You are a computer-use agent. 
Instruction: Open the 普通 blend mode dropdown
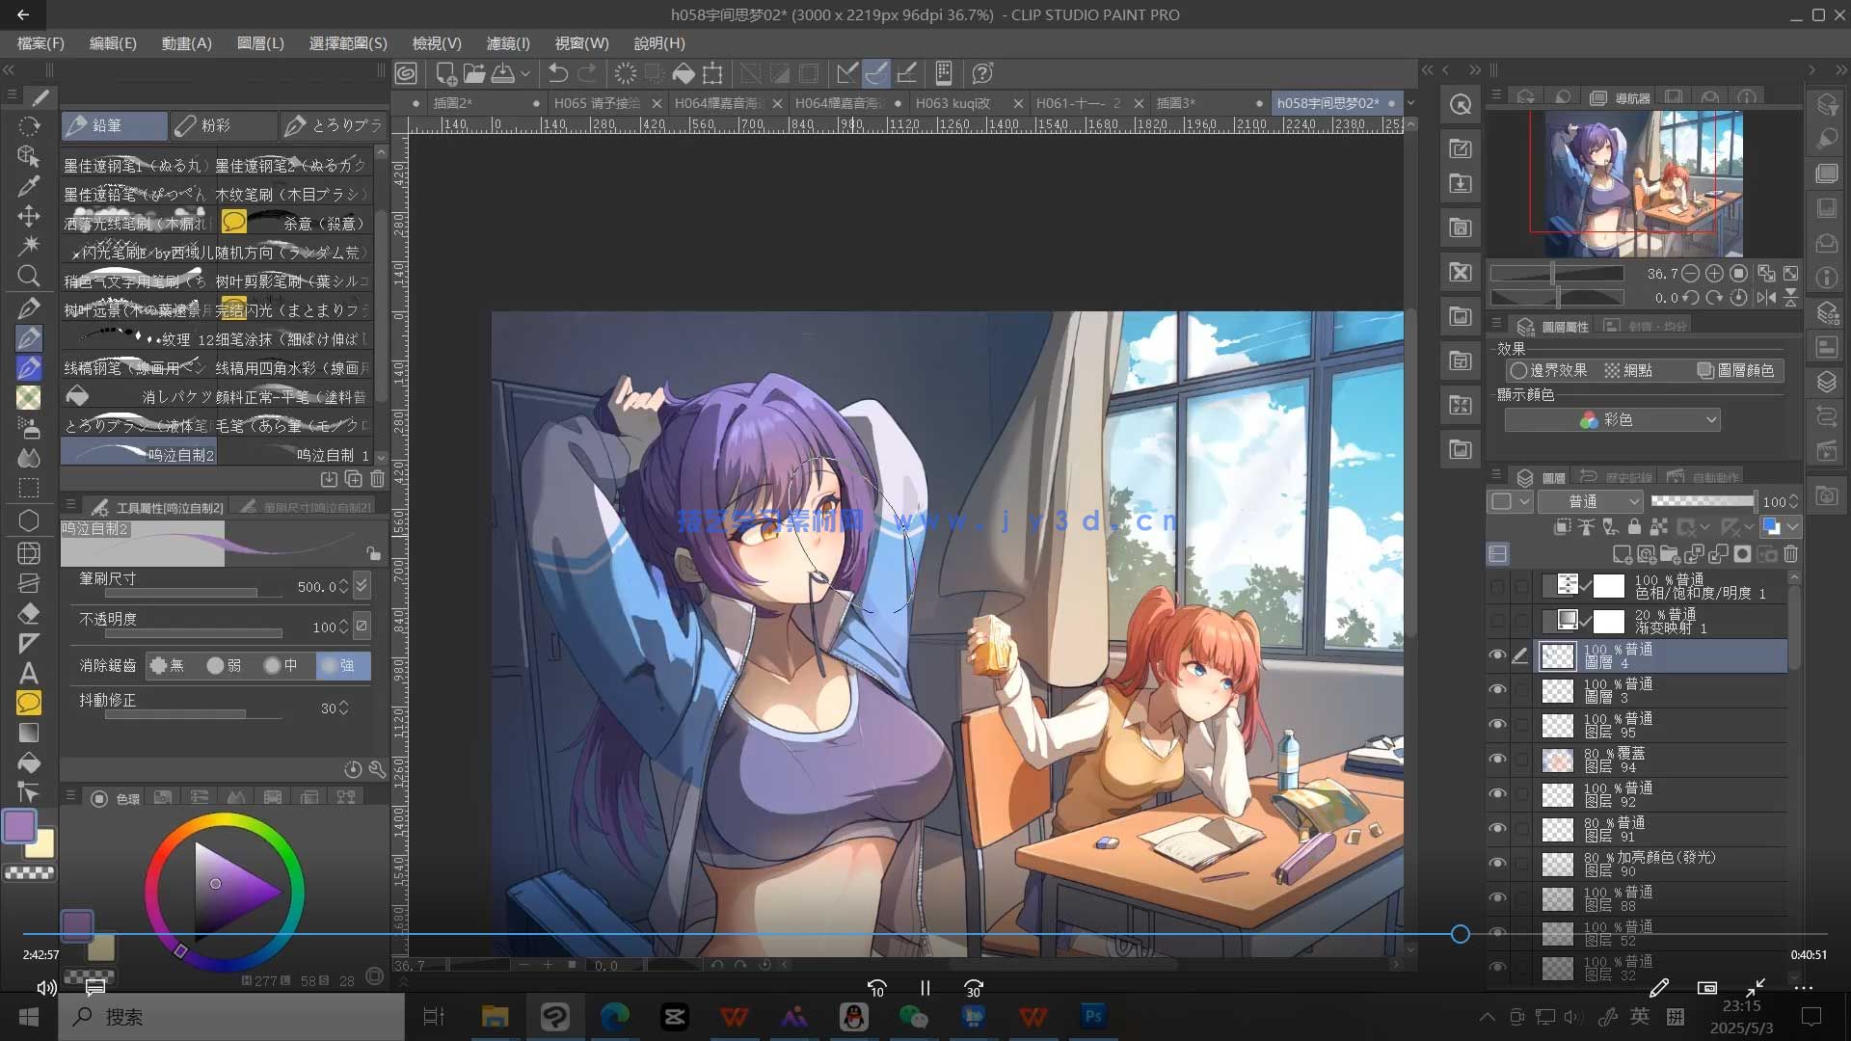(1590, 501)
